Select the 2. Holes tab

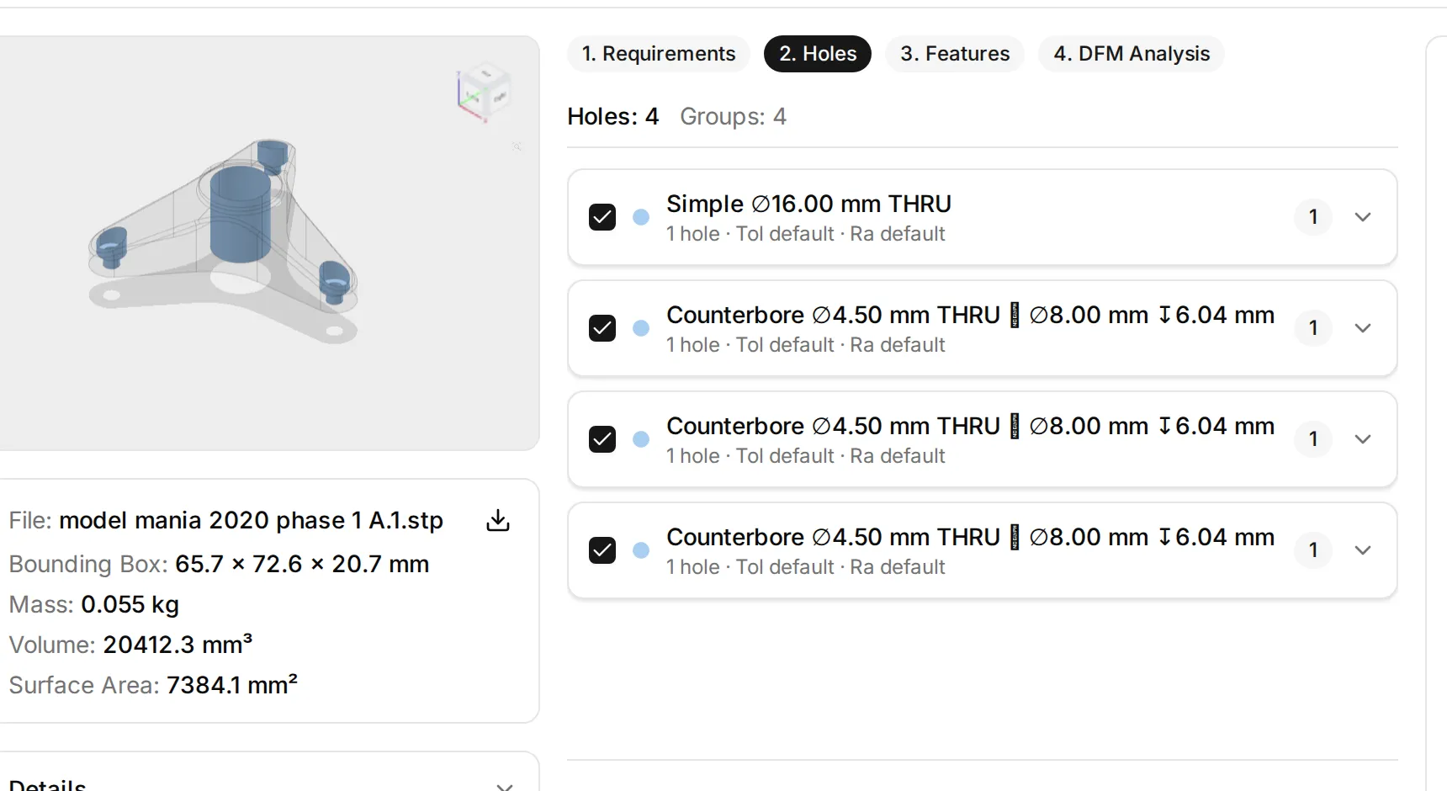pos(818,54)
